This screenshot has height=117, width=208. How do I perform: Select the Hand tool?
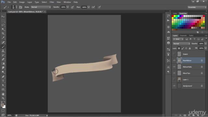pyautogui.click(x=3, y=94)
